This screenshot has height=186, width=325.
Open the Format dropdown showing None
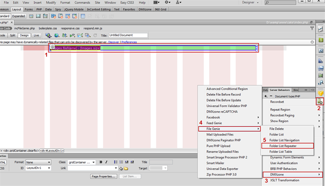point(38,162)
